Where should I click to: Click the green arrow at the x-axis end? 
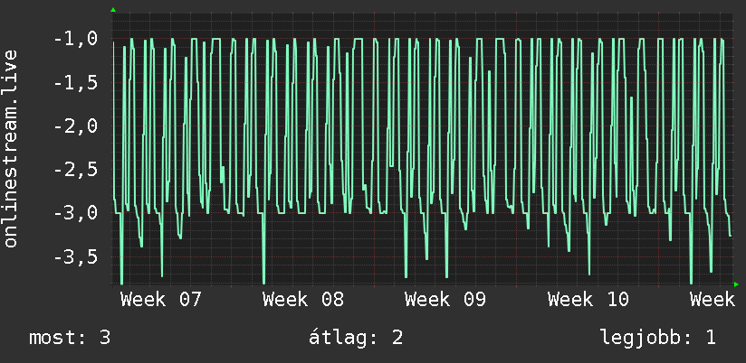(736, 284)
